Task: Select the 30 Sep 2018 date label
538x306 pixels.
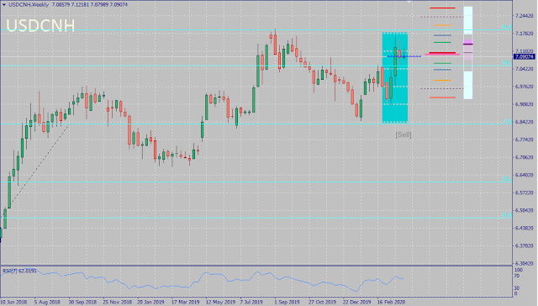Action: point(82,303)
